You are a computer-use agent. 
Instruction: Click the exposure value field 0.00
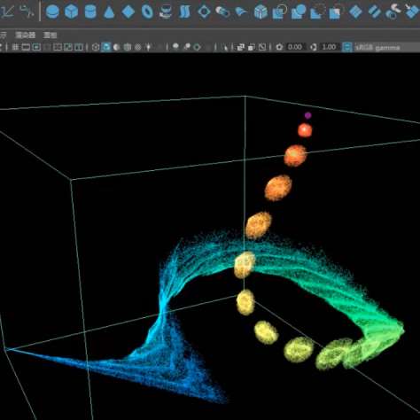295,47
